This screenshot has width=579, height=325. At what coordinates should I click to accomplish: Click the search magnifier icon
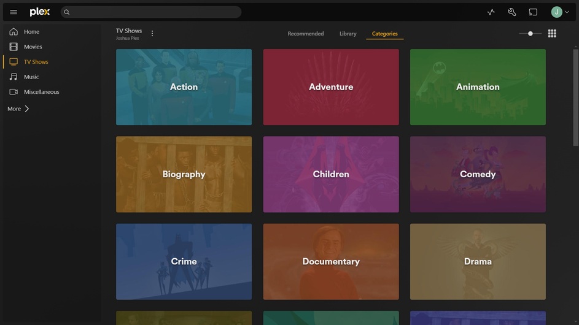[67, 12]
